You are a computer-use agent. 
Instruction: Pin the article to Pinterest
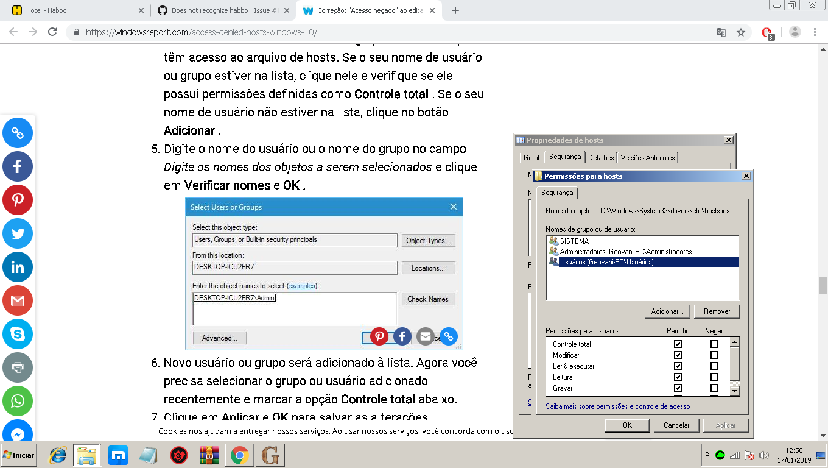17,200
